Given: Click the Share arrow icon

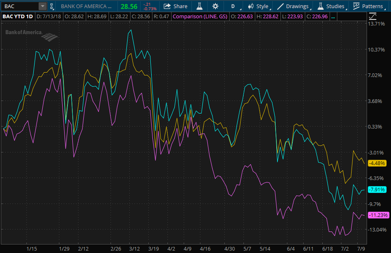Looking at the screenshot, I should (167, 6).
